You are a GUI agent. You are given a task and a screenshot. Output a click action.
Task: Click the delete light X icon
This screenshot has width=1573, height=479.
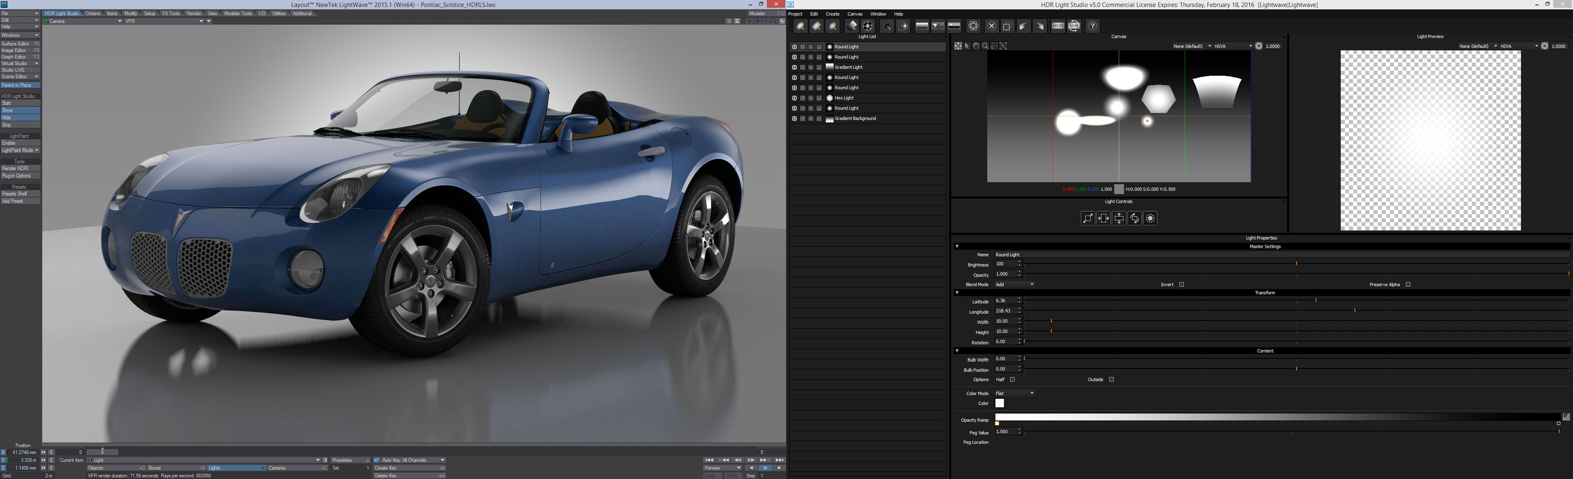pos(991,26)
